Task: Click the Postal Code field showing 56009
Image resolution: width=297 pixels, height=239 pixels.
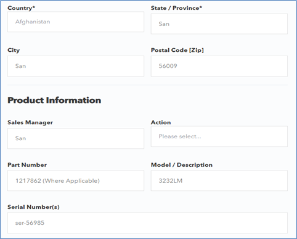Action: (219, 66)
